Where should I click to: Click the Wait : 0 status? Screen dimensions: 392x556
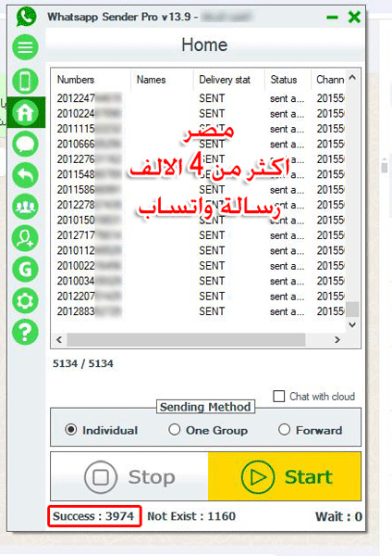point(338,516)
